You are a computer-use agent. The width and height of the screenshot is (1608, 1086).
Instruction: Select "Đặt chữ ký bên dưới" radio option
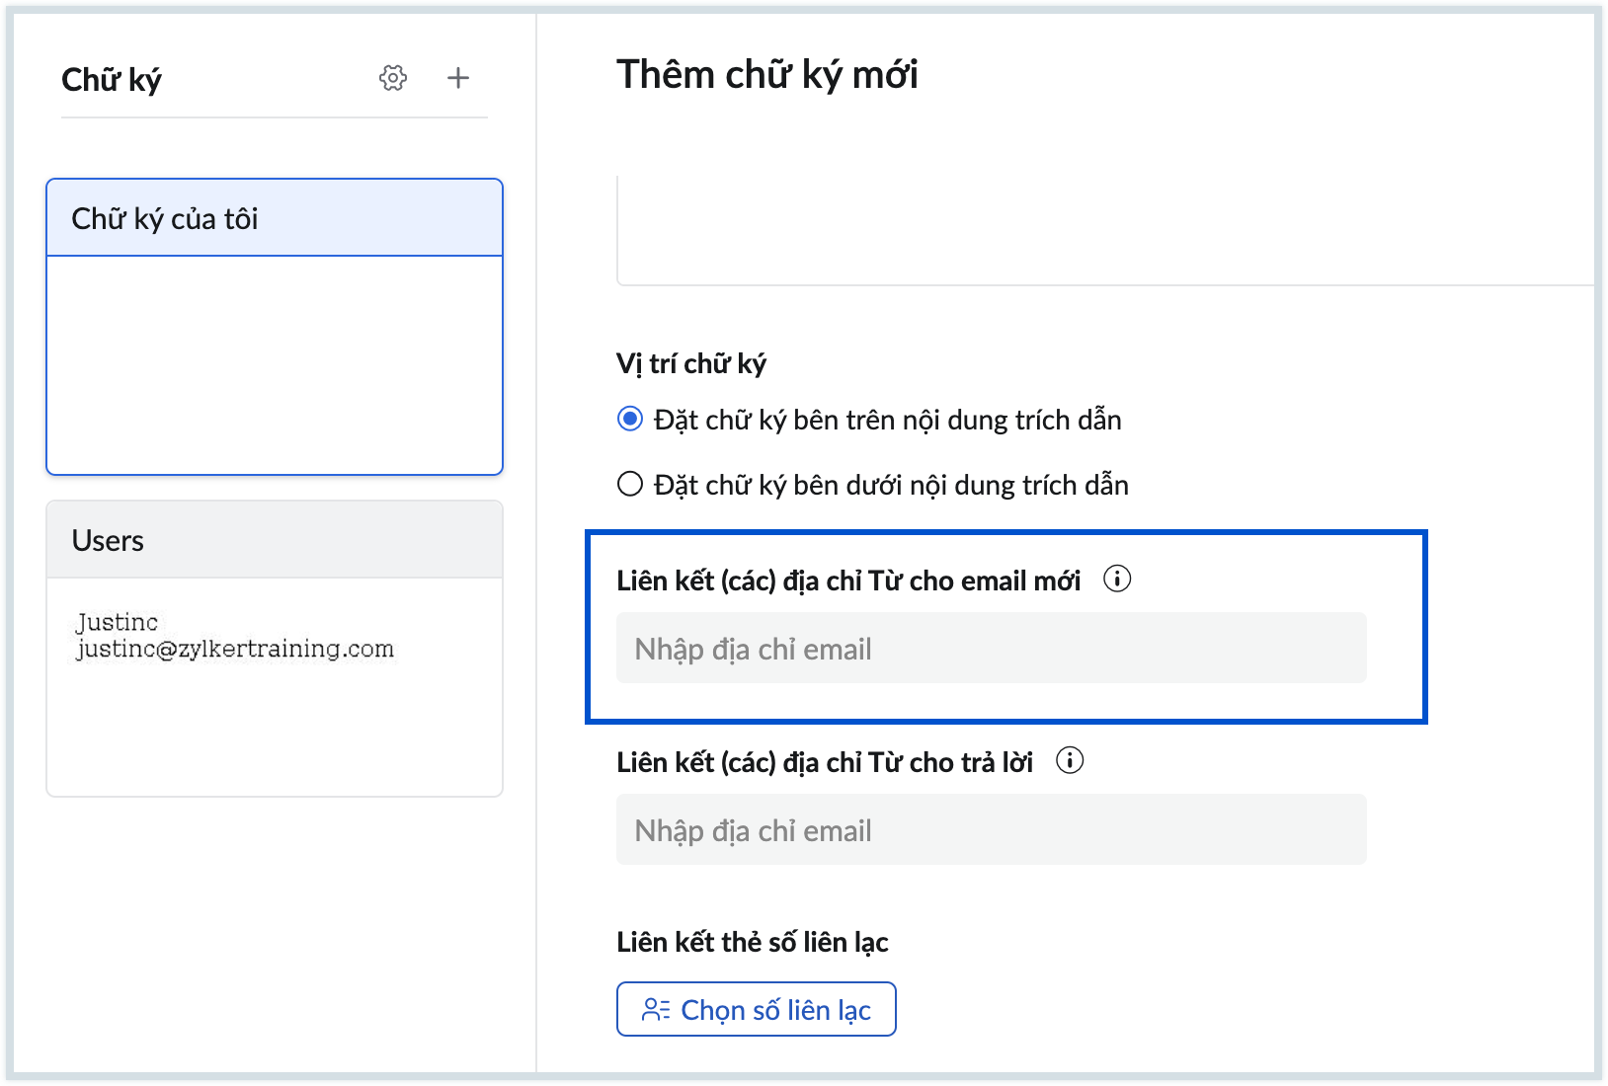point(630,485)
